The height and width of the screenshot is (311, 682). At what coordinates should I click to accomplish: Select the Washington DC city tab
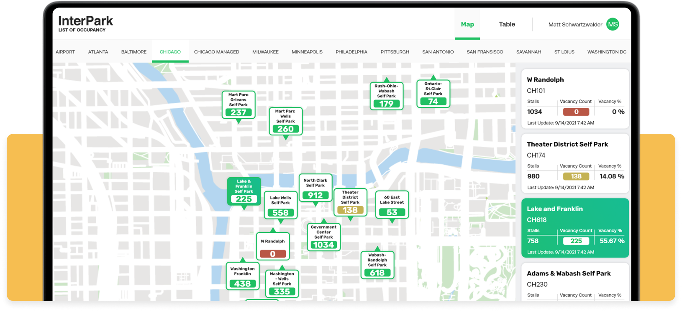tap(607, 52)
